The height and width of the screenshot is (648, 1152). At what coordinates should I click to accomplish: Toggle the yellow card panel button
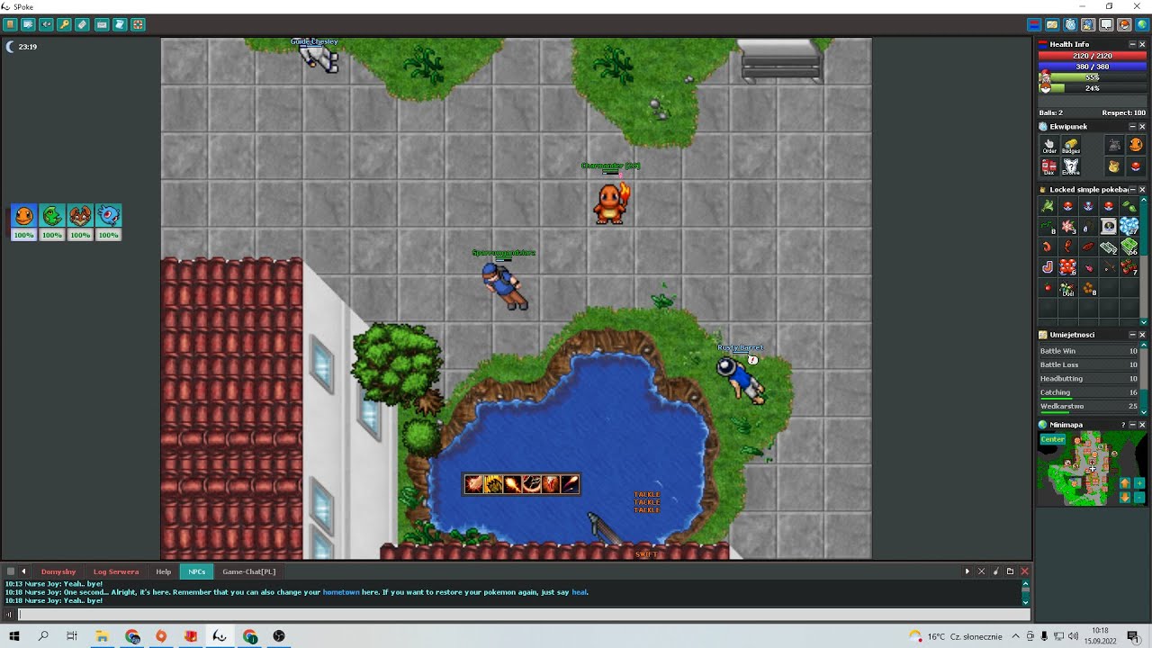click(1052, 24)
